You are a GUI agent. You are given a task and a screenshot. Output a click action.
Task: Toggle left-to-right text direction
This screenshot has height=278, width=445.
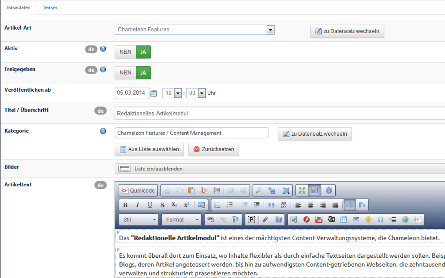coord(349,205)
